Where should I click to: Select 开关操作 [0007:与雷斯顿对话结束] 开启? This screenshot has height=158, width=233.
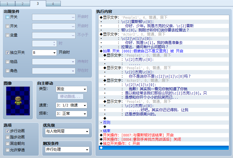point(163,135)
